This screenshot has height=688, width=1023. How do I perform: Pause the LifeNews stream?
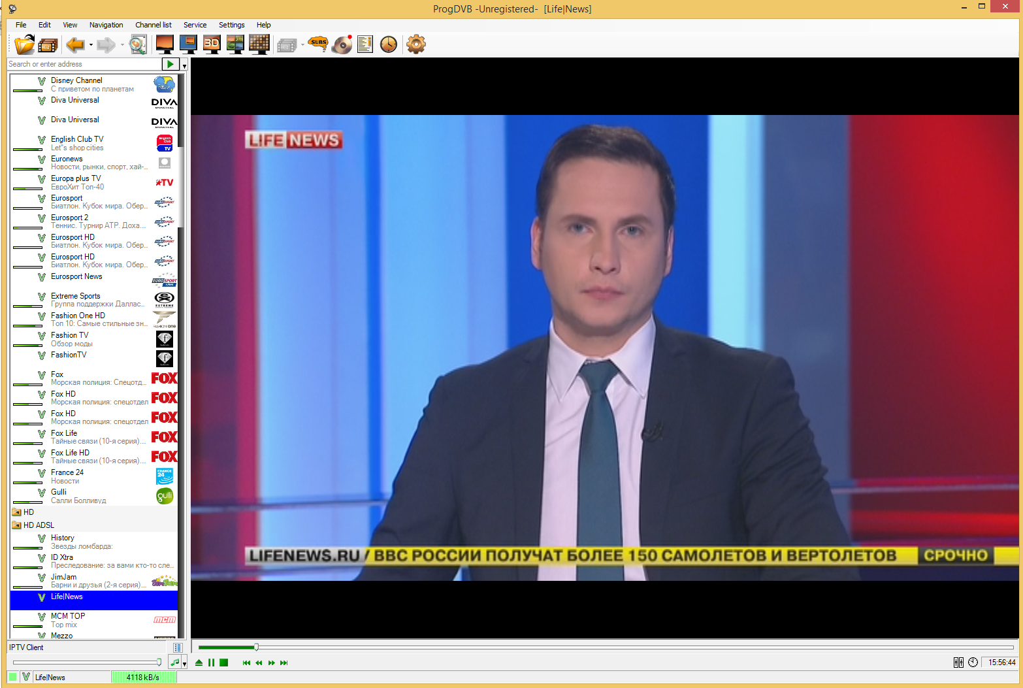[x=211, y=663]
